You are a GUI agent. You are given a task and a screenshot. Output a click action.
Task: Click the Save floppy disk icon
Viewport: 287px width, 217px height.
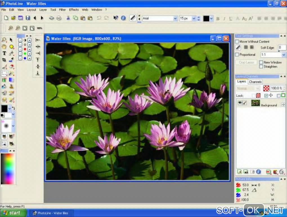click(28, 18)
